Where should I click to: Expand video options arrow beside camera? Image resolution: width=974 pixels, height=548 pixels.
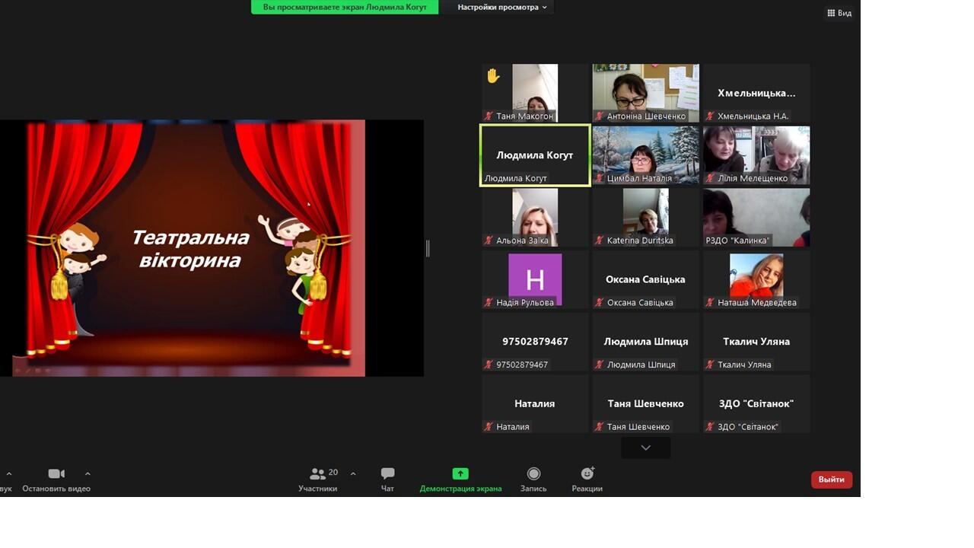click(88, 473)
